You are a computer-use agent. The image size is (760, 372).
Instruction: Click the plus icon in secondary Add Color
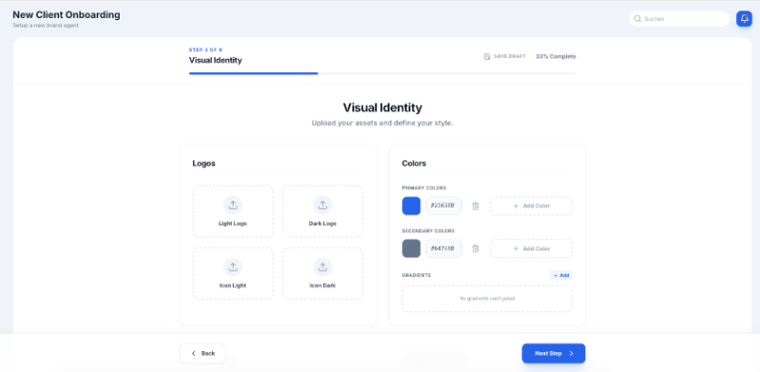(516, 249)
